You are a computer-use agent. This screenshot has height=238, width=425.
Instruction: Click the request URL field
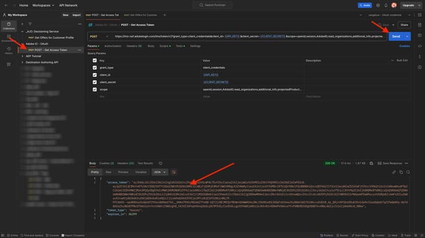249,37
